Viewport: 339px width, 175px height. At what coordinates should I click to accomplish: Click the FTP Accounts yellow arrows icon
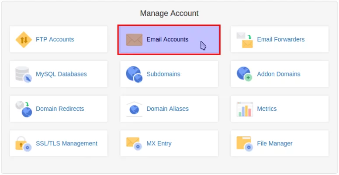[24, 40]
